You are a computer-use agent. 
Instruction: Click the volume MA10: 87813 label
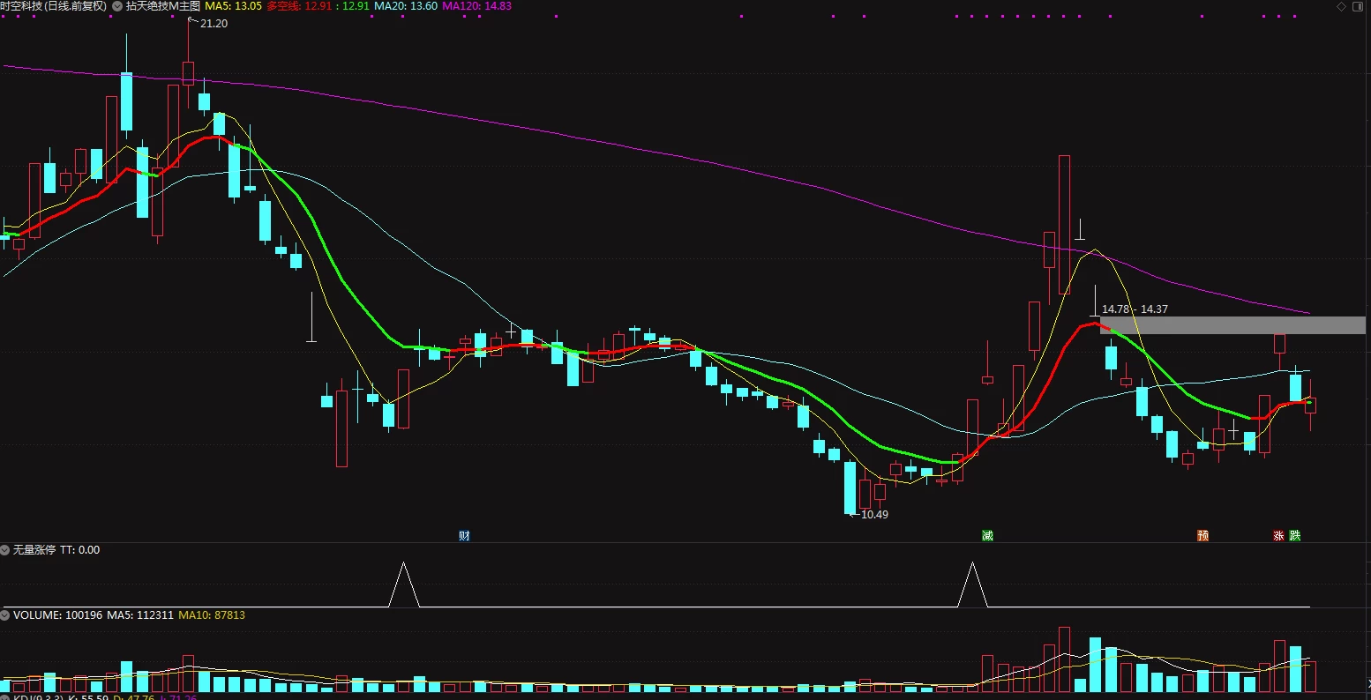(x=212, y=615)
